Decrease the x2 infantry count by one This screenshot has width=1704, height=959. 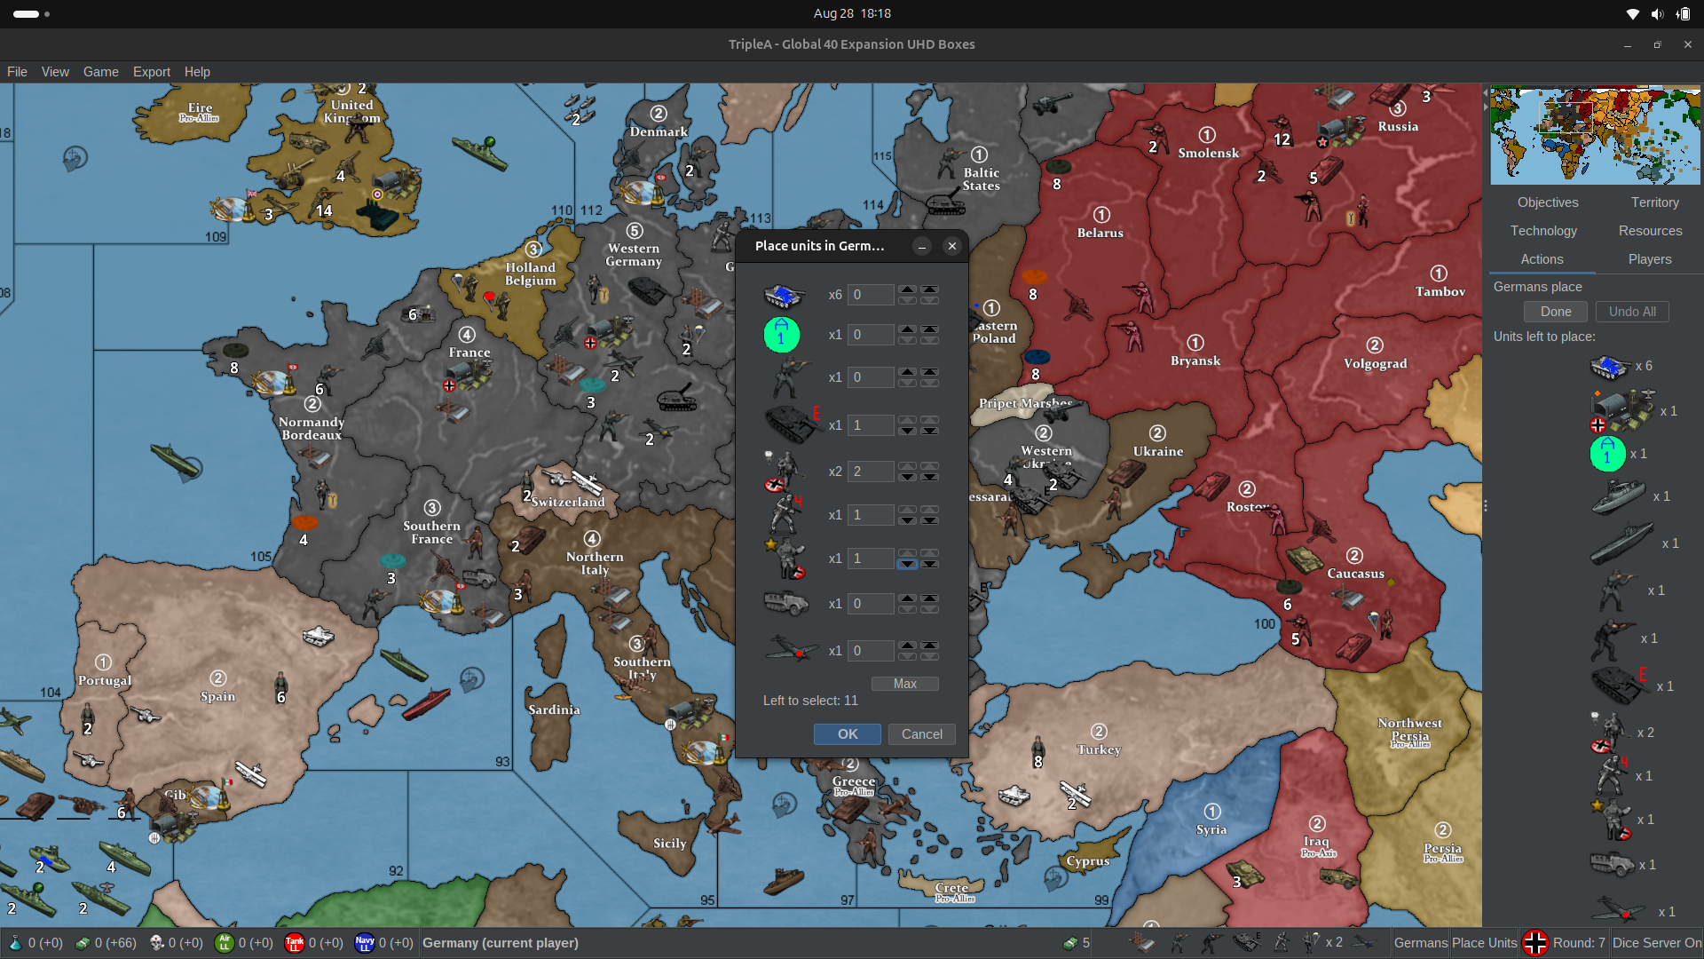coord(907,477)
